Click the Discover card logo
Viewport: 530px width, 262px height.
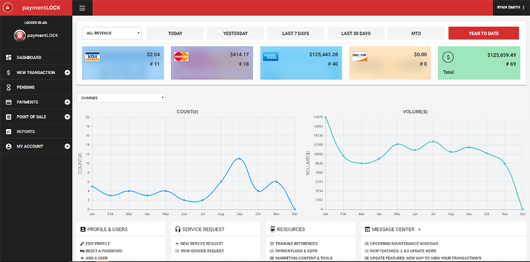360,56
